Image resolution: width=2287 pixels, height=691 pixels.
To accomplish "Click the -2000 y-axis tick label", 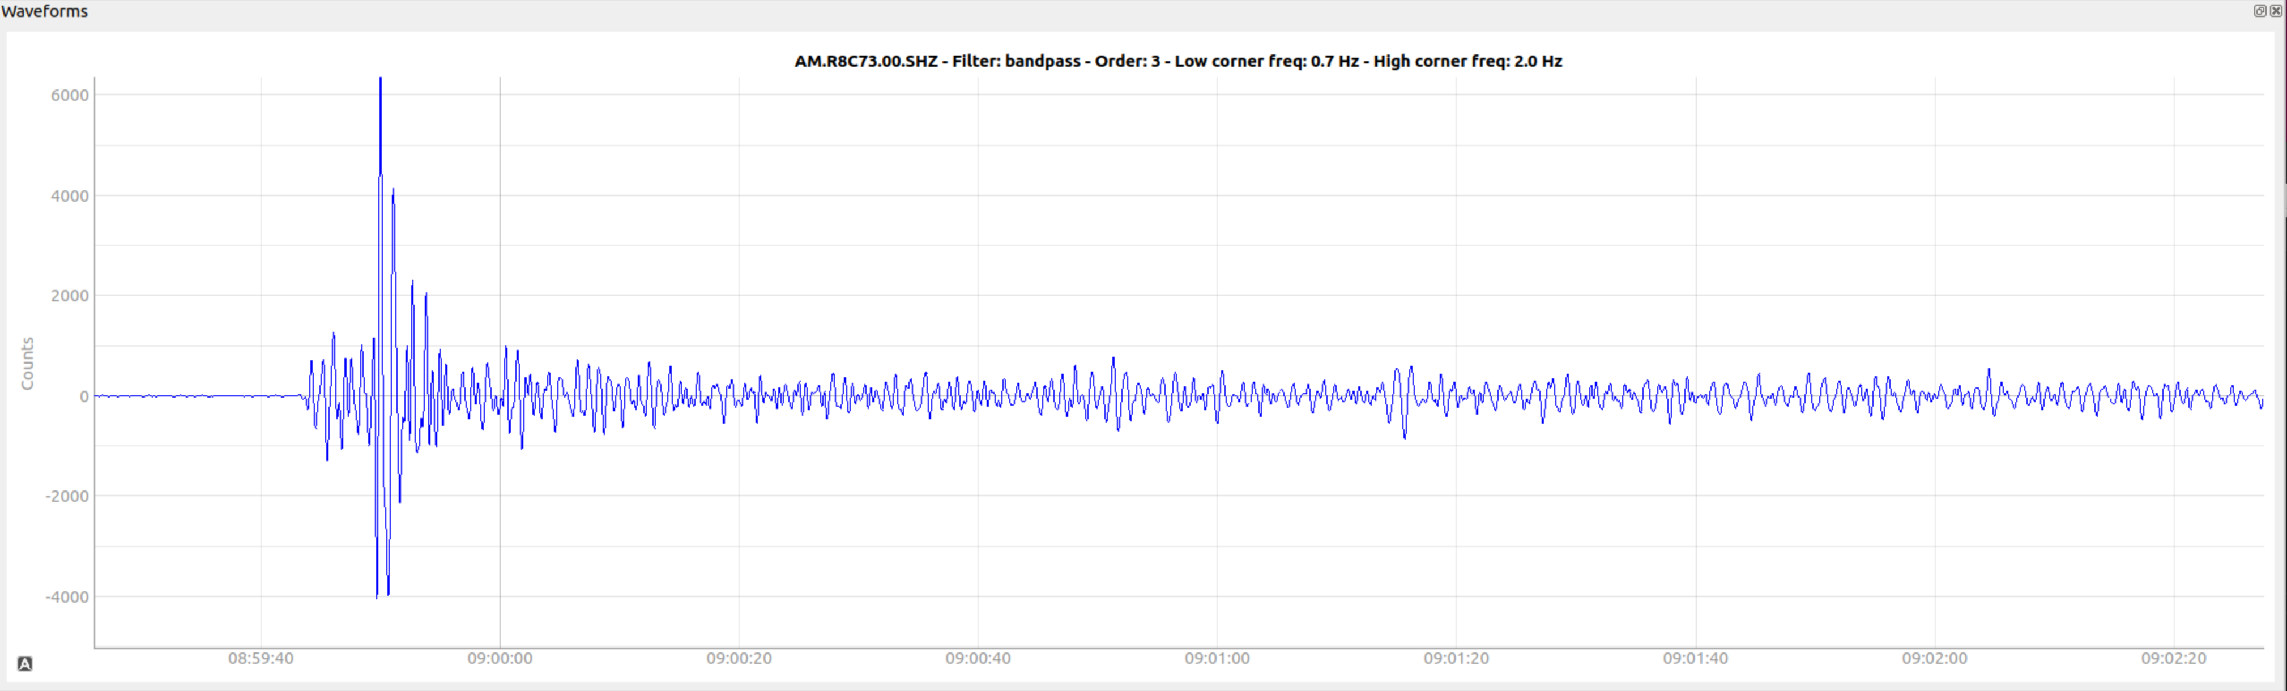I will pos(67,497).
